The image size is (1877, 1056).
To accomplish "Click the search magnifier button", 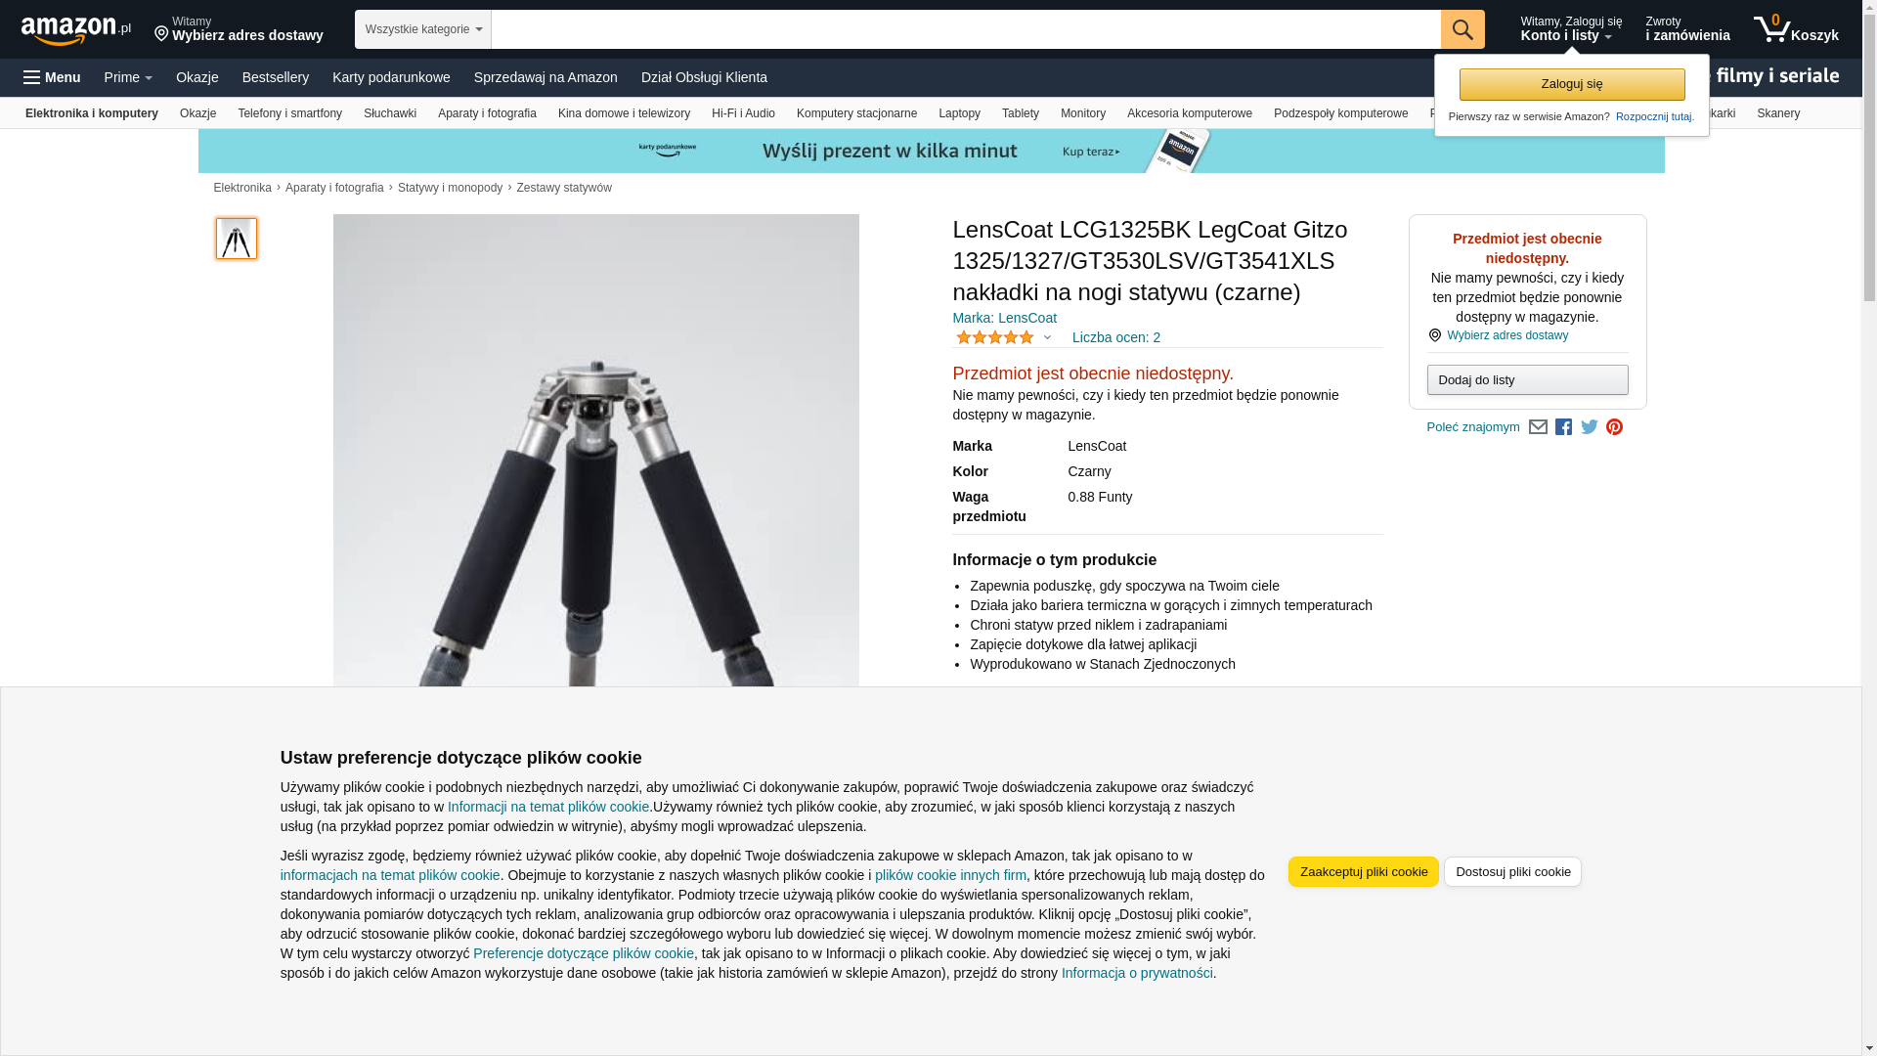I will click(x=1462, y=29).
